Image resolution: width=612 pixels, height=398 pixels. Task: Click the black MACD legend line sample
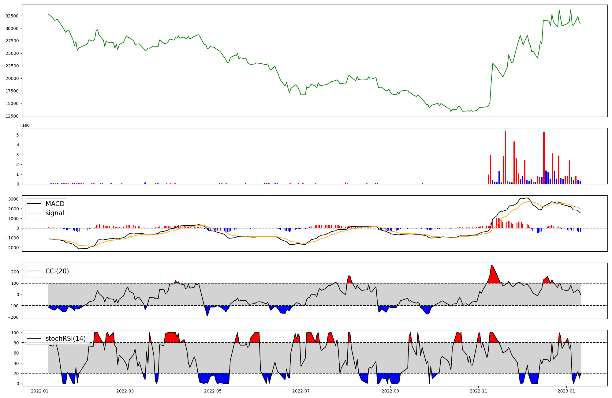[x=34, y=204]
